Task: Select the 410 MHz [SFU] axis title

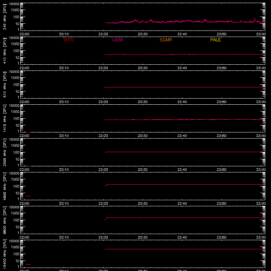Action: pos(4,50)
